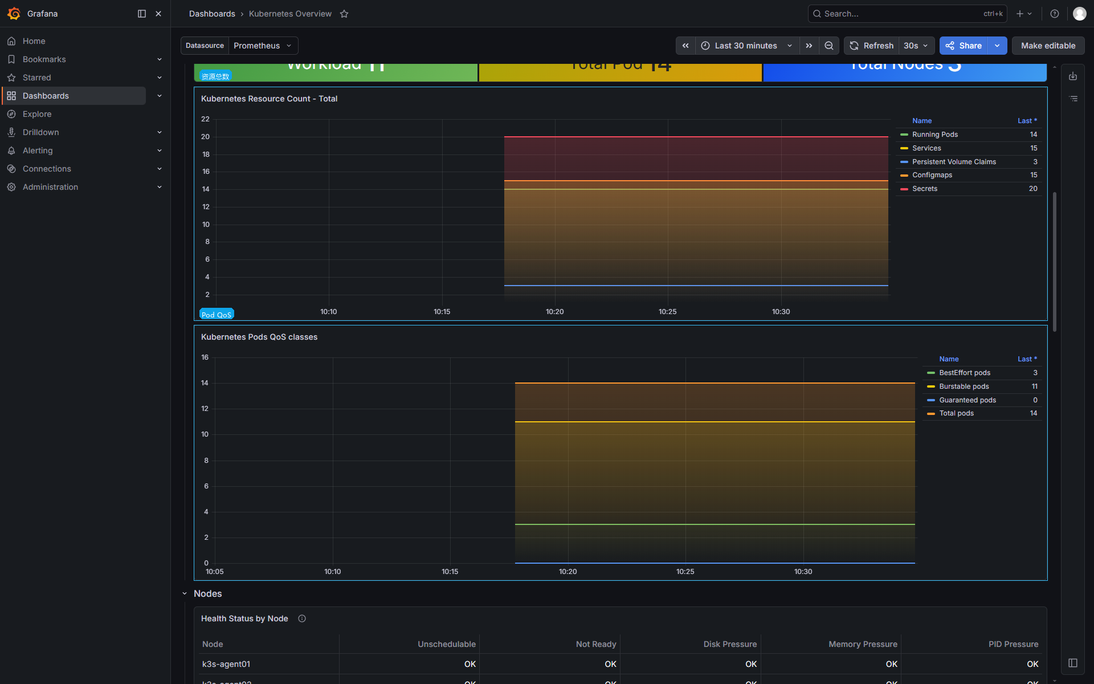Viewport: 1094px width, 684px height.
Task: Open Administration in the sidebar
Action: (x=51, y=187)
